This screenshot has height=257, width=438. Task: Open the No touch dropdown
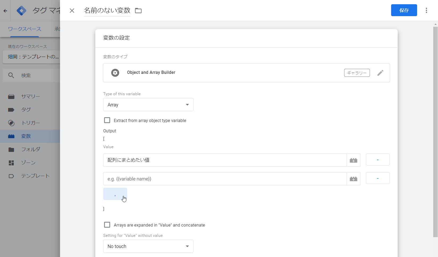pos(148,246)
